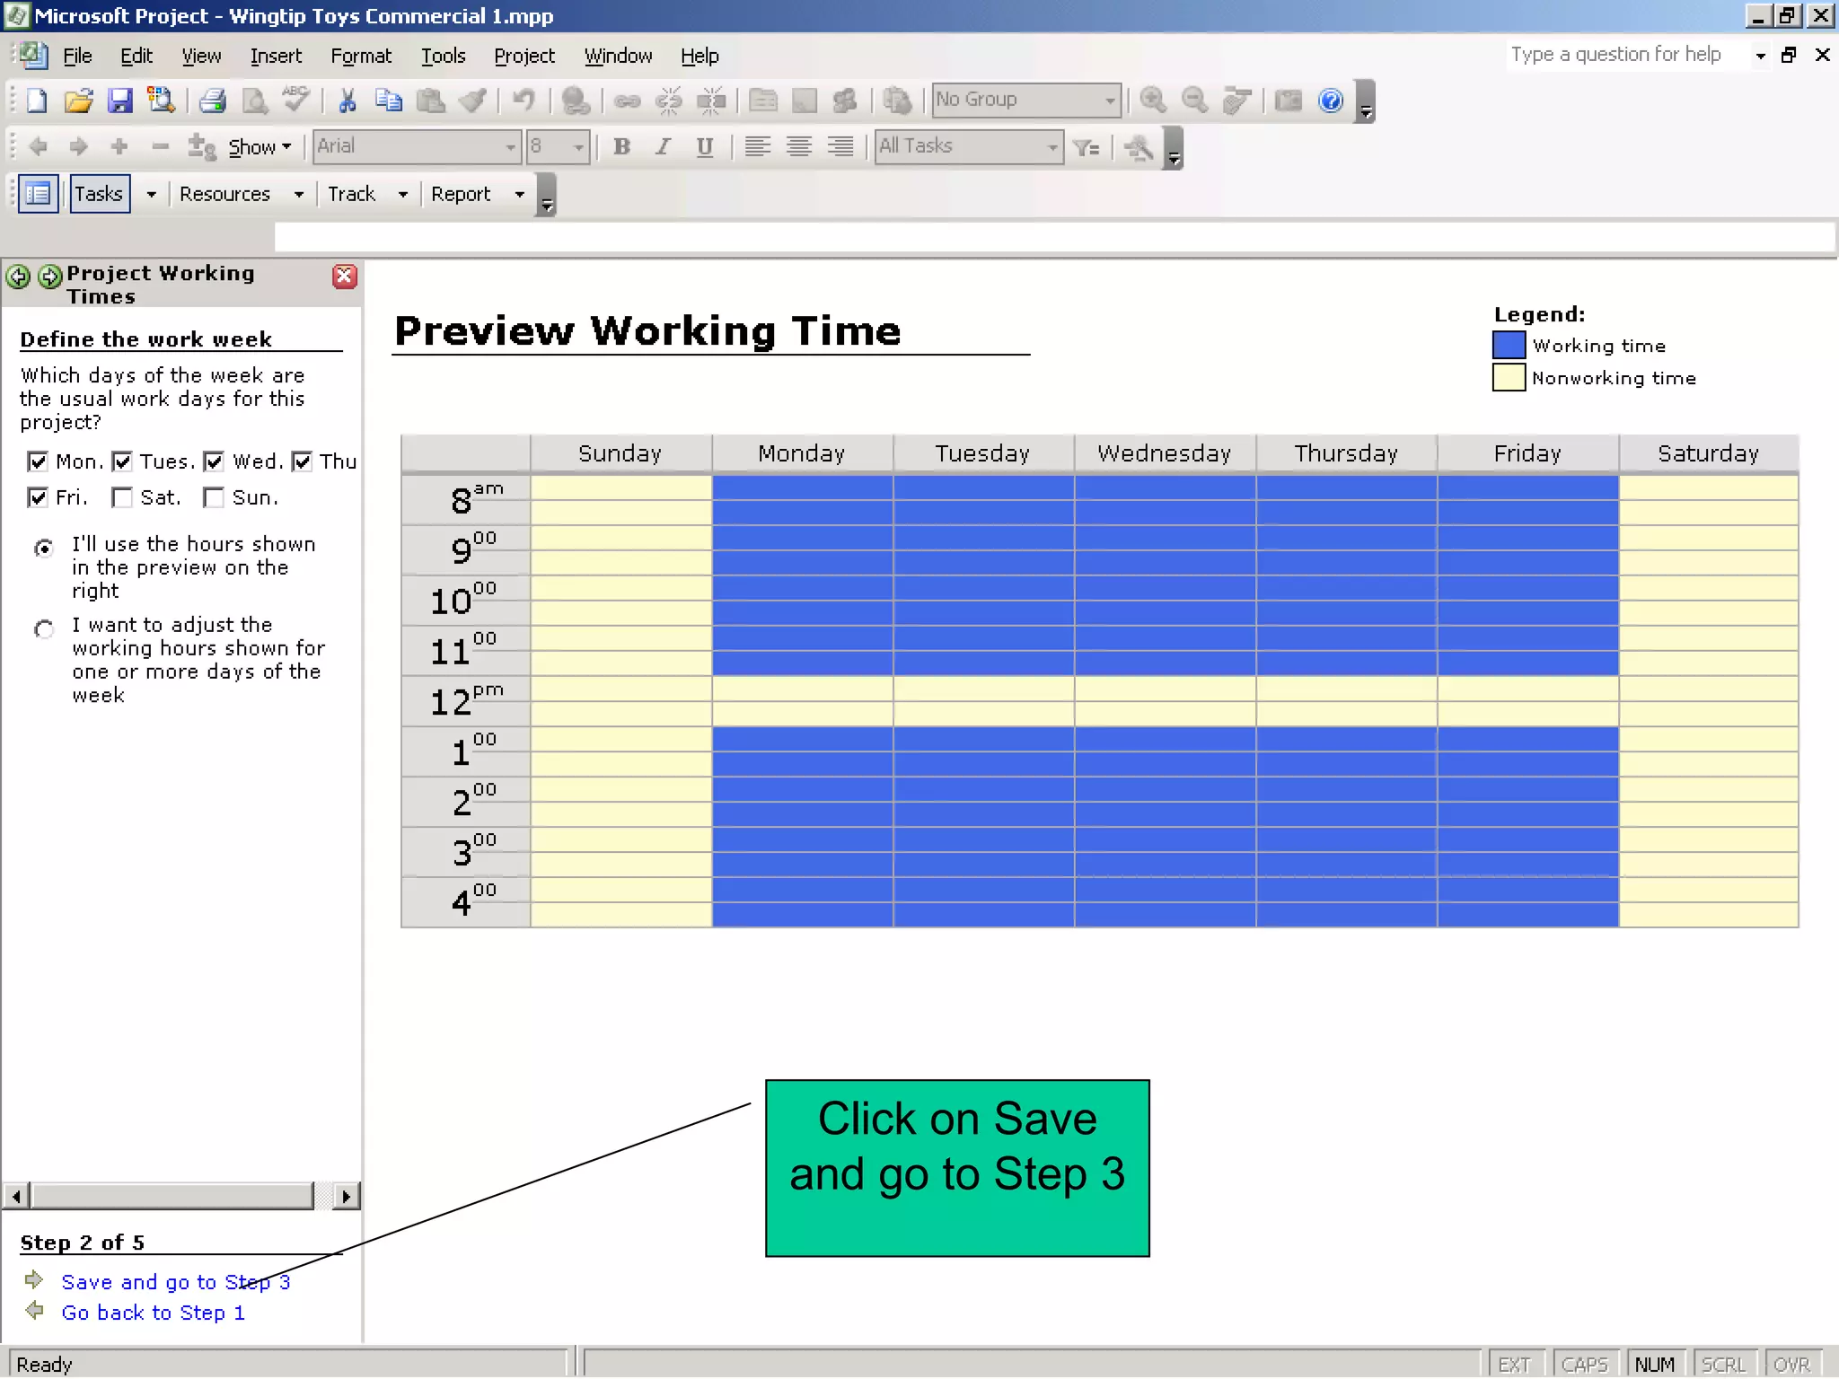The height and width of the screenshot is (1379, 1839).
Task: Select 'I want to adjust' radio option
Action: [43, 628]
